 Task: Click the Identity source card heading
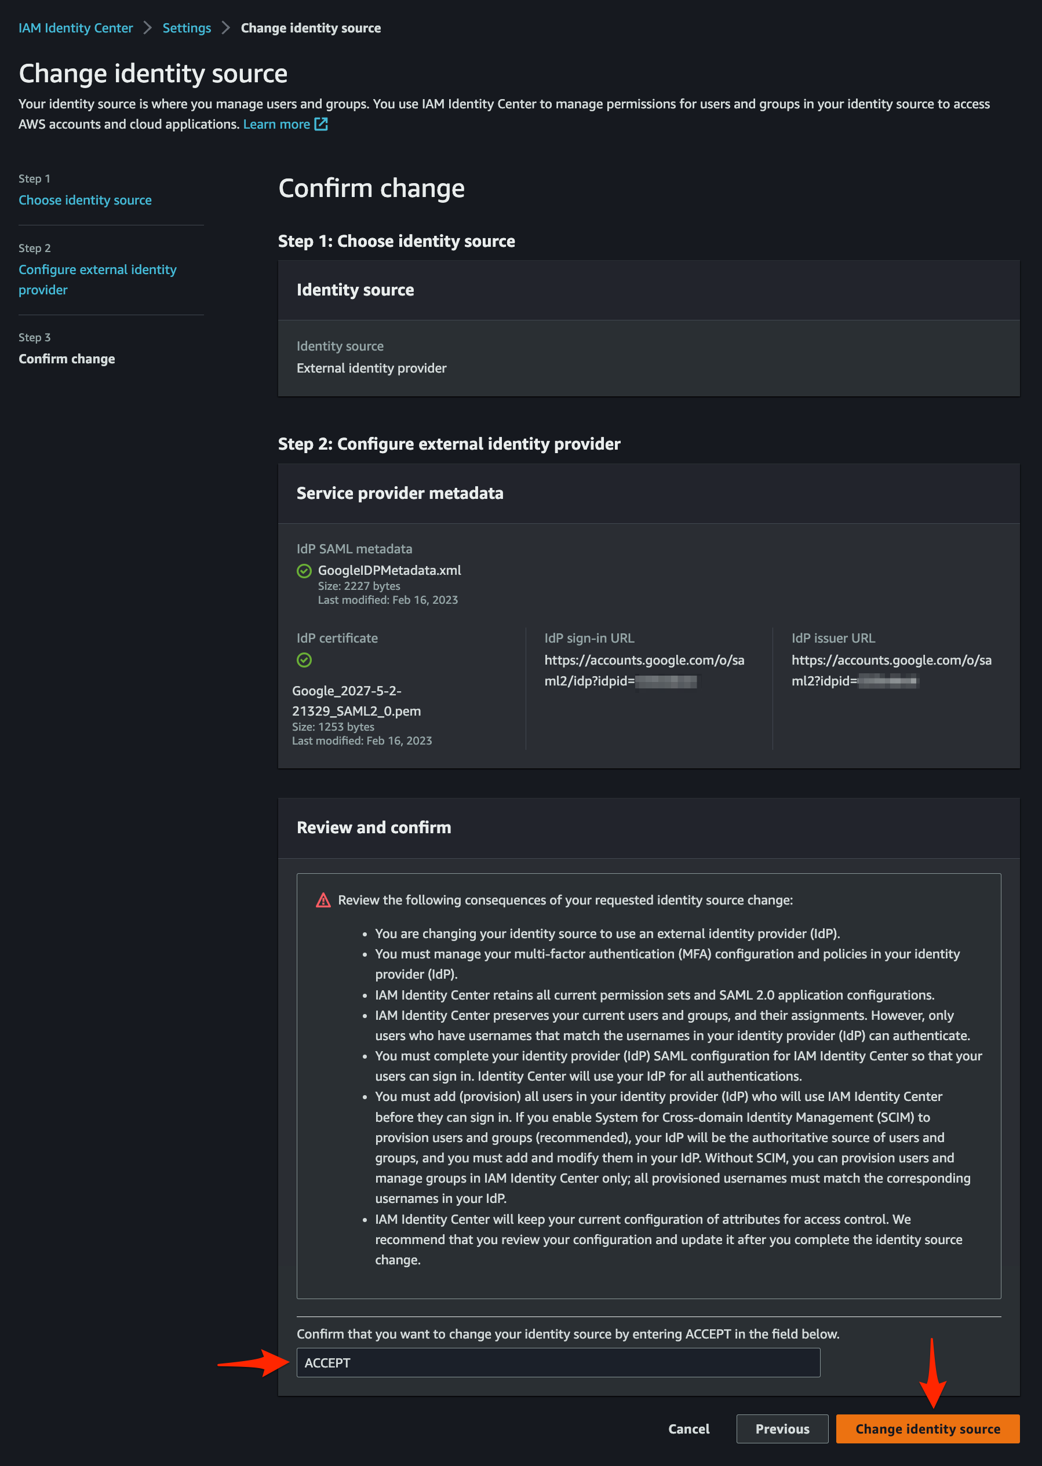point(355,290)
